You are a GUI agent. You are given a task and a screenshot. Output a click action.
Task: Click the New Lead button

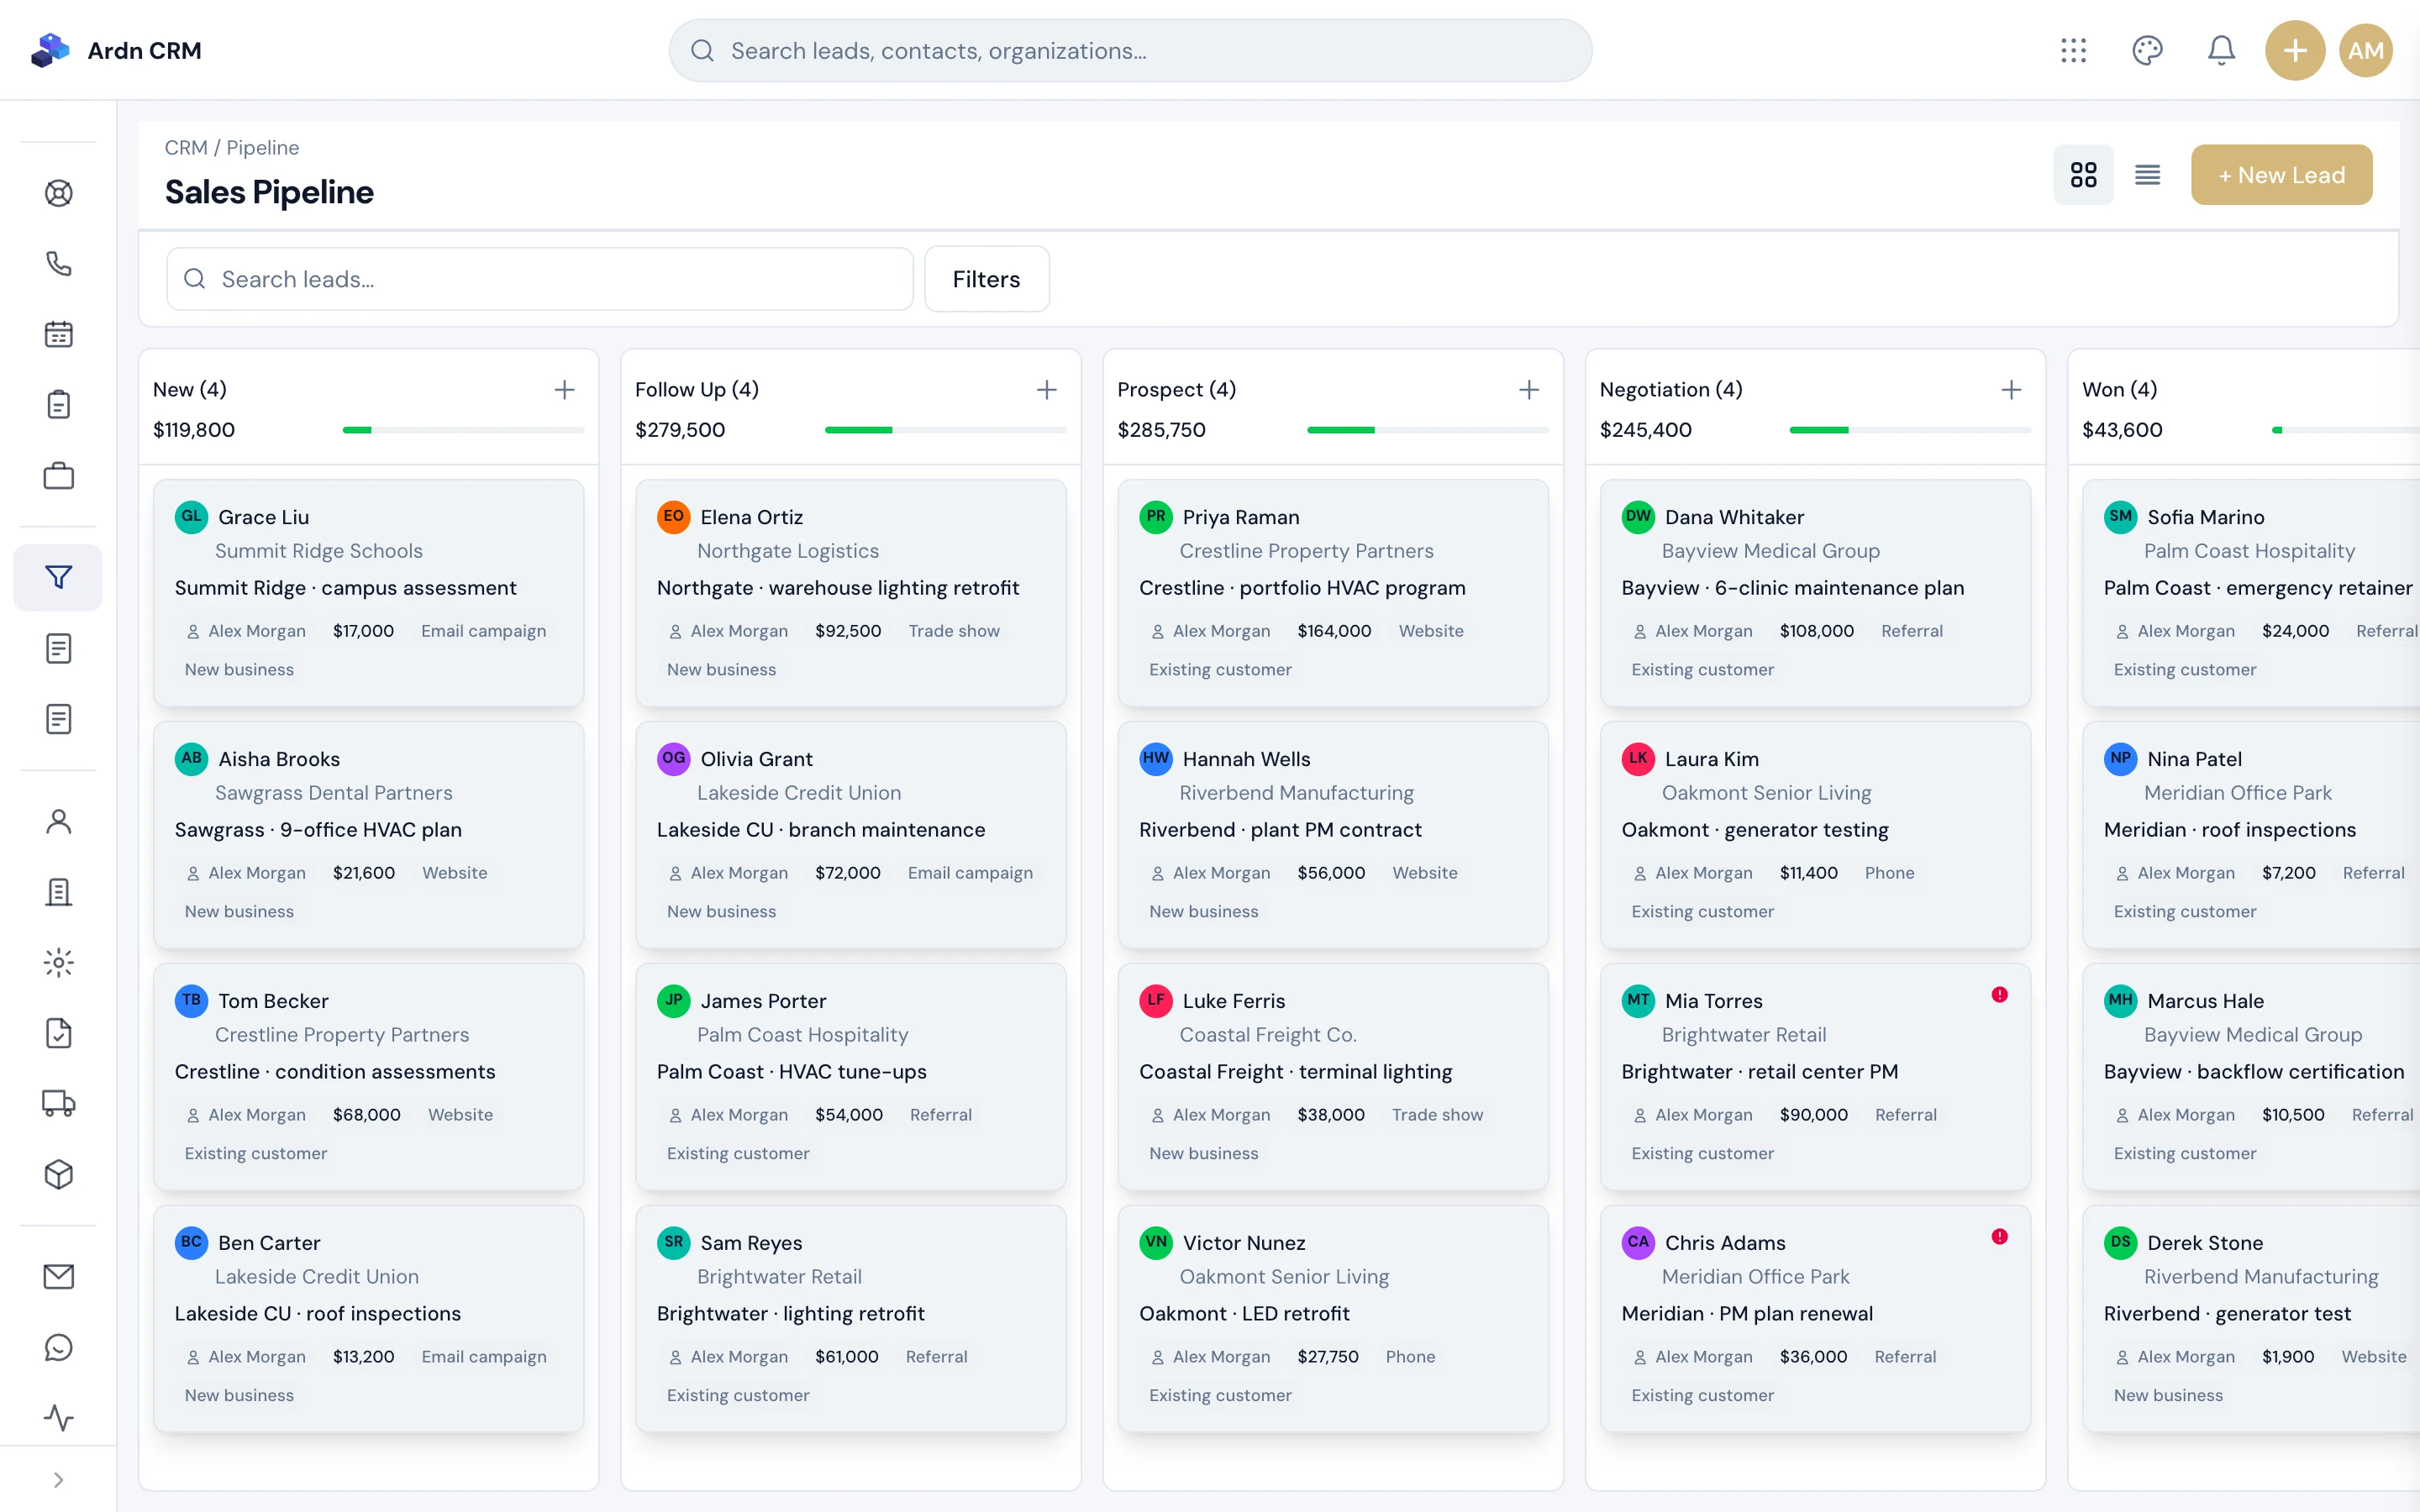pos(2281,175)
